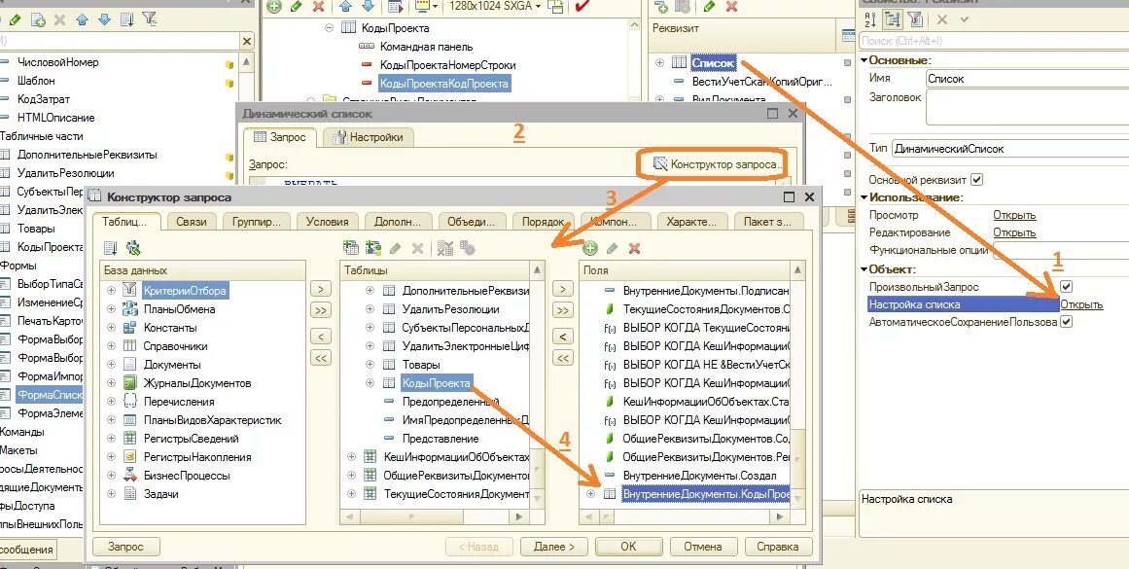
Task: Click the green edit pencil in the Реквизит toolbar
Action: click(709, 7)
